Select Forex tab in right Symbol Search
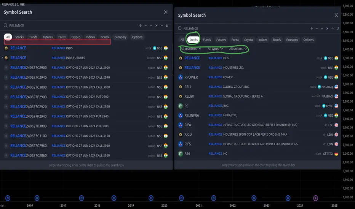Viewport: 355px width, 209px height. [x=235, y=40]
